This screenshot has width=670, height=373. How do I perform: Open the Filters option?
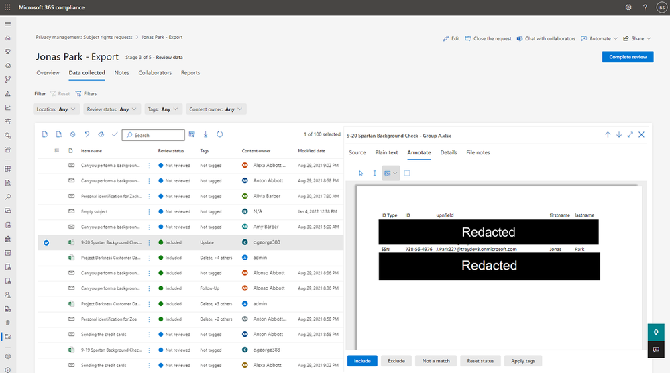(87, 93)
